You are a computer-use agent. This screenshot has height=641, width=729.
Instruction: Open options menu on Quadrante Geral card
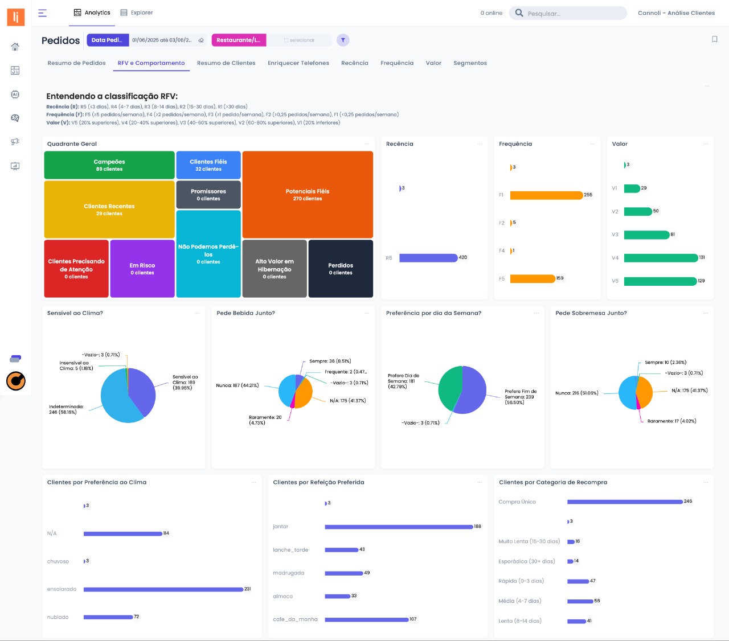click(367, 144)
